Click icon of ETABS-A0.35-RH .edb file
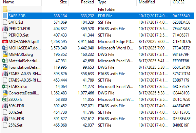This screenshot has height=133, width=196. pyautogui.click(x=5, y=74)
